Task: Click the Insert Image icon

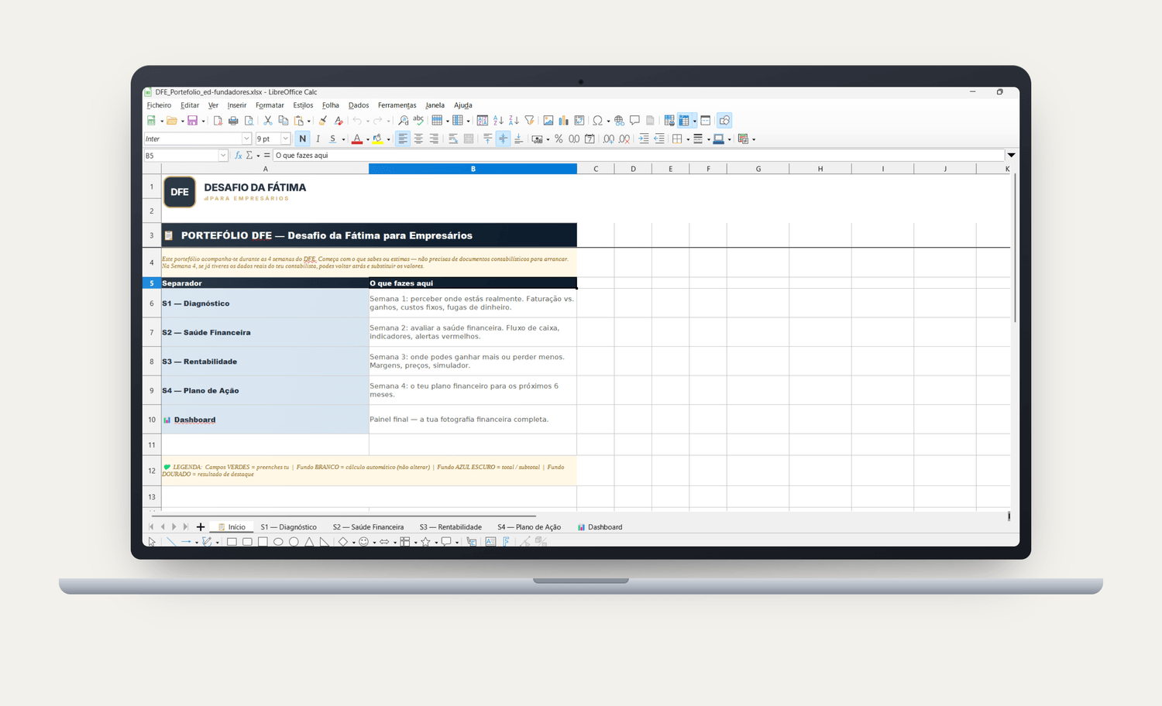Action: click(x=548, y=121)
